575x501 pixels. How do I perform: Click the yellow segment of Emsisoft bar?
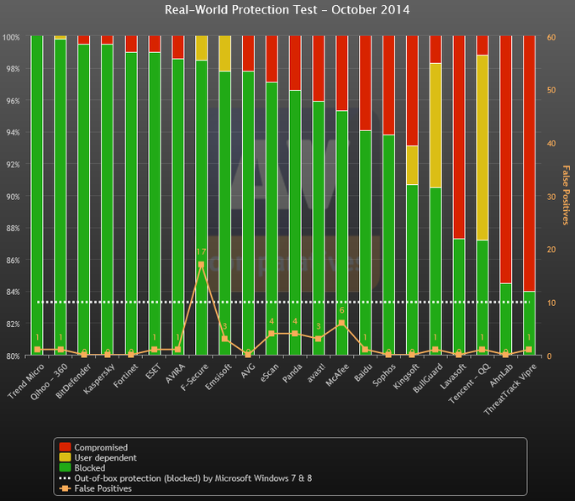click(224, 53)
